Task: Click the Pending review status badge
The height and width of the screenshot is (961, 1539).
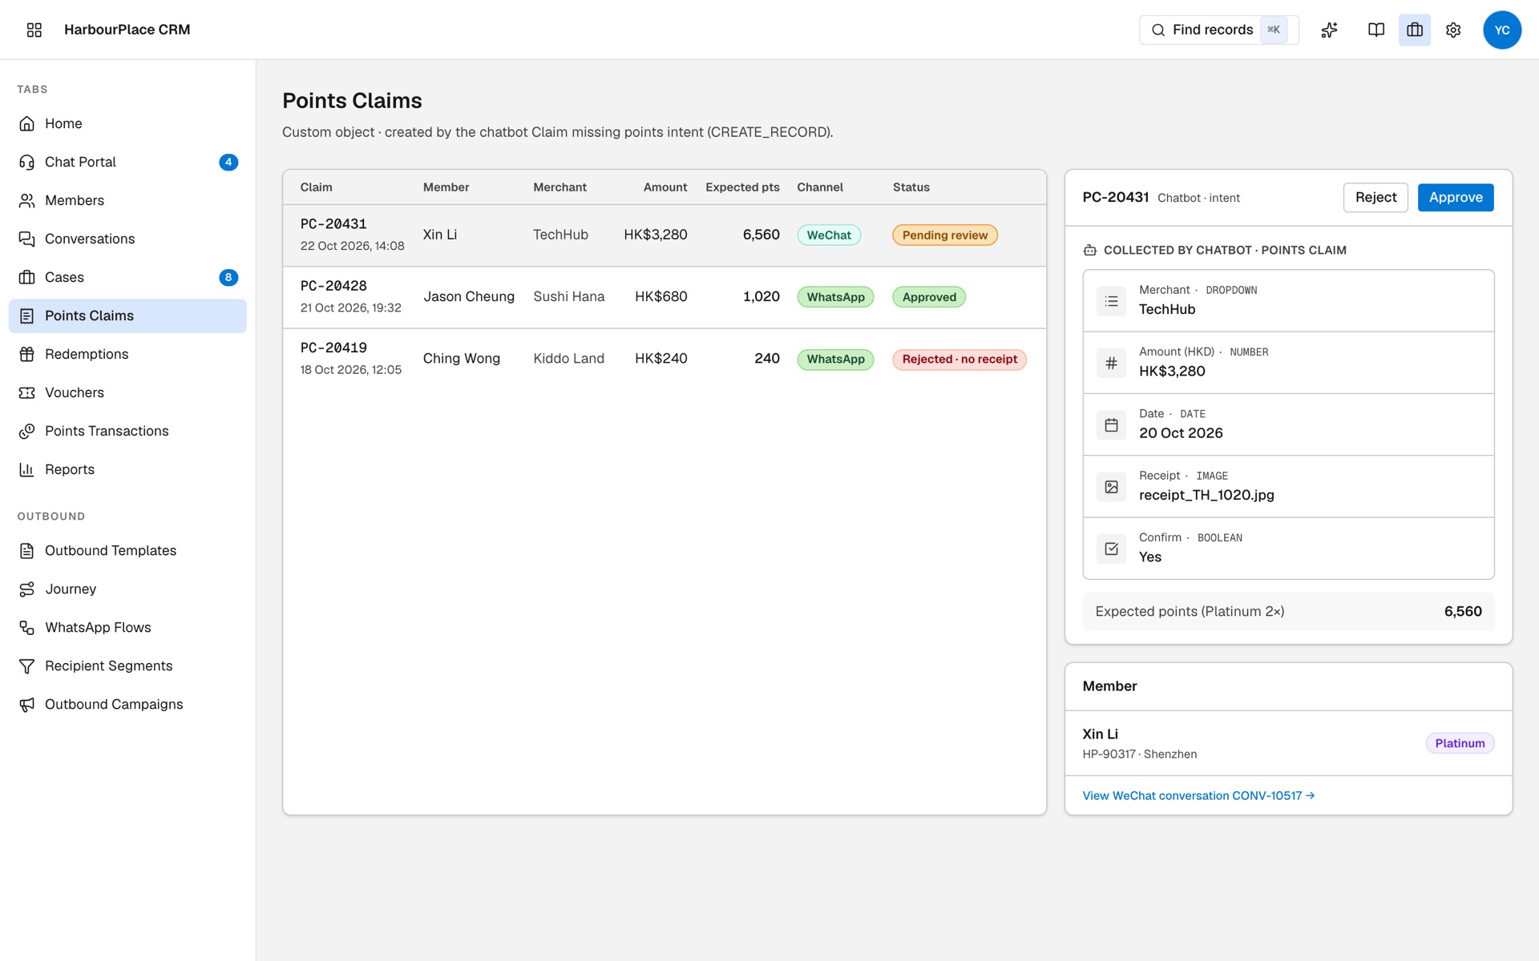Action: (945, 235)
